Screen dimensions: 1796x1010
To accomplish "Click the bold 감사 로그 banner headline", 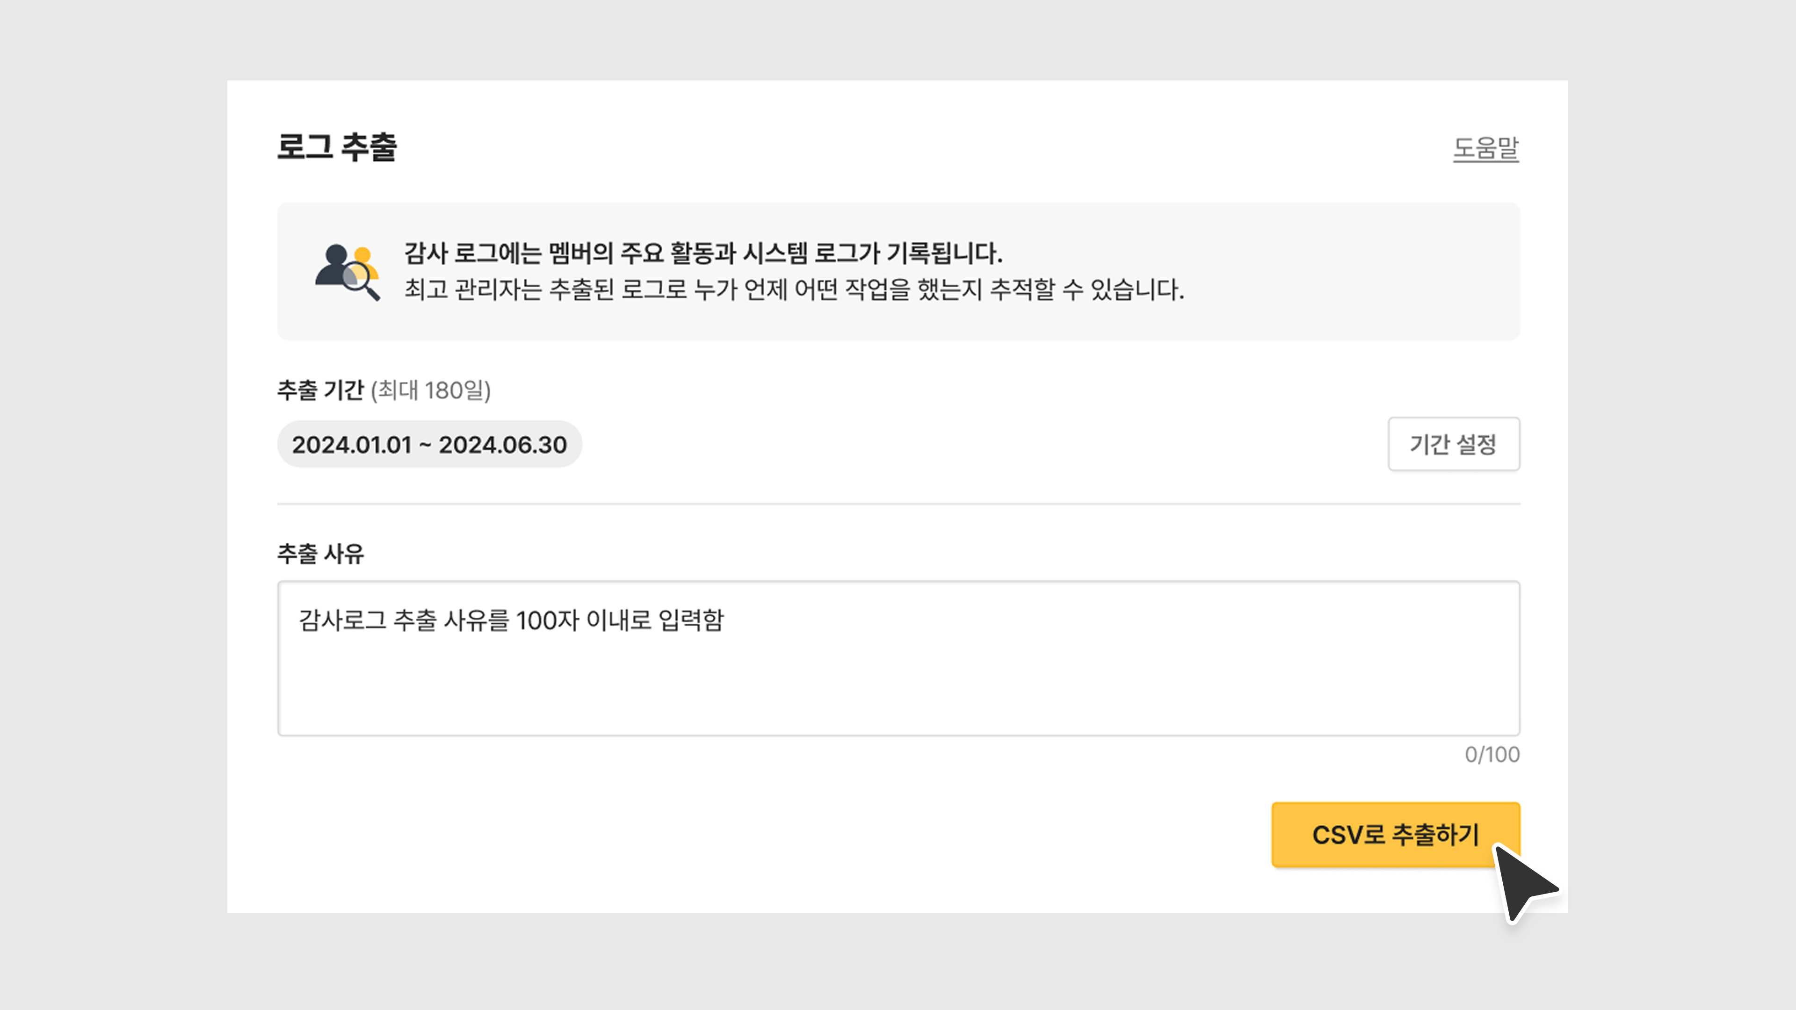I will click(703, 252).
